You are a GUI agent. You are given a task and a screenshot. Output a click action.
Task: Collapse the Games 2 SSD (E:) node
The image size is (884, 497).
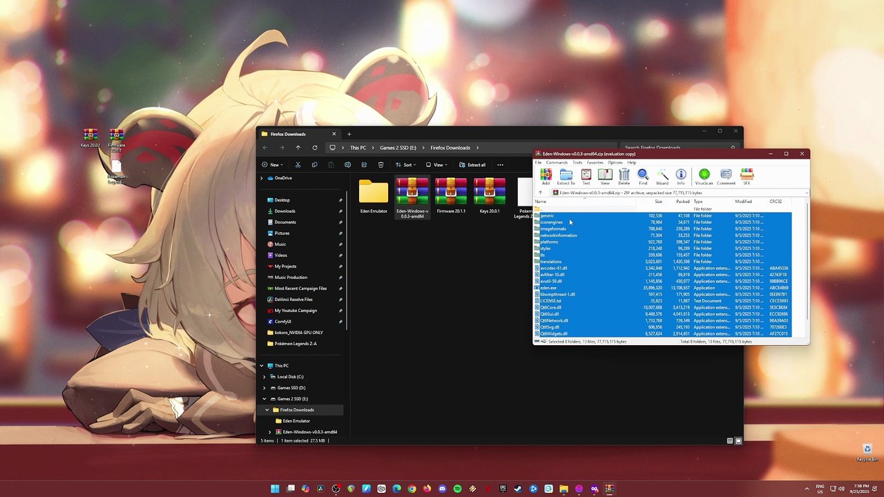(x=264, y=399)
